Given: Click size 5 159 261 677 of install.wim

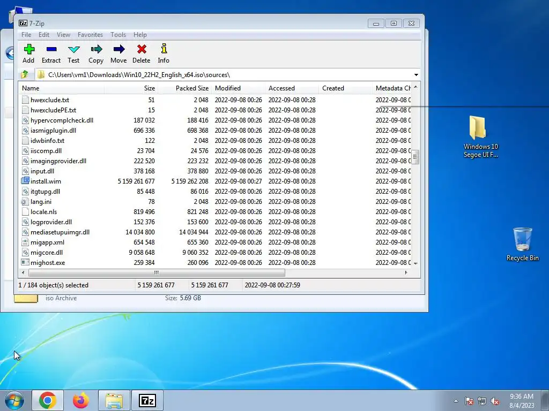Looking at the screenshot, I should (x=136, y=181).
